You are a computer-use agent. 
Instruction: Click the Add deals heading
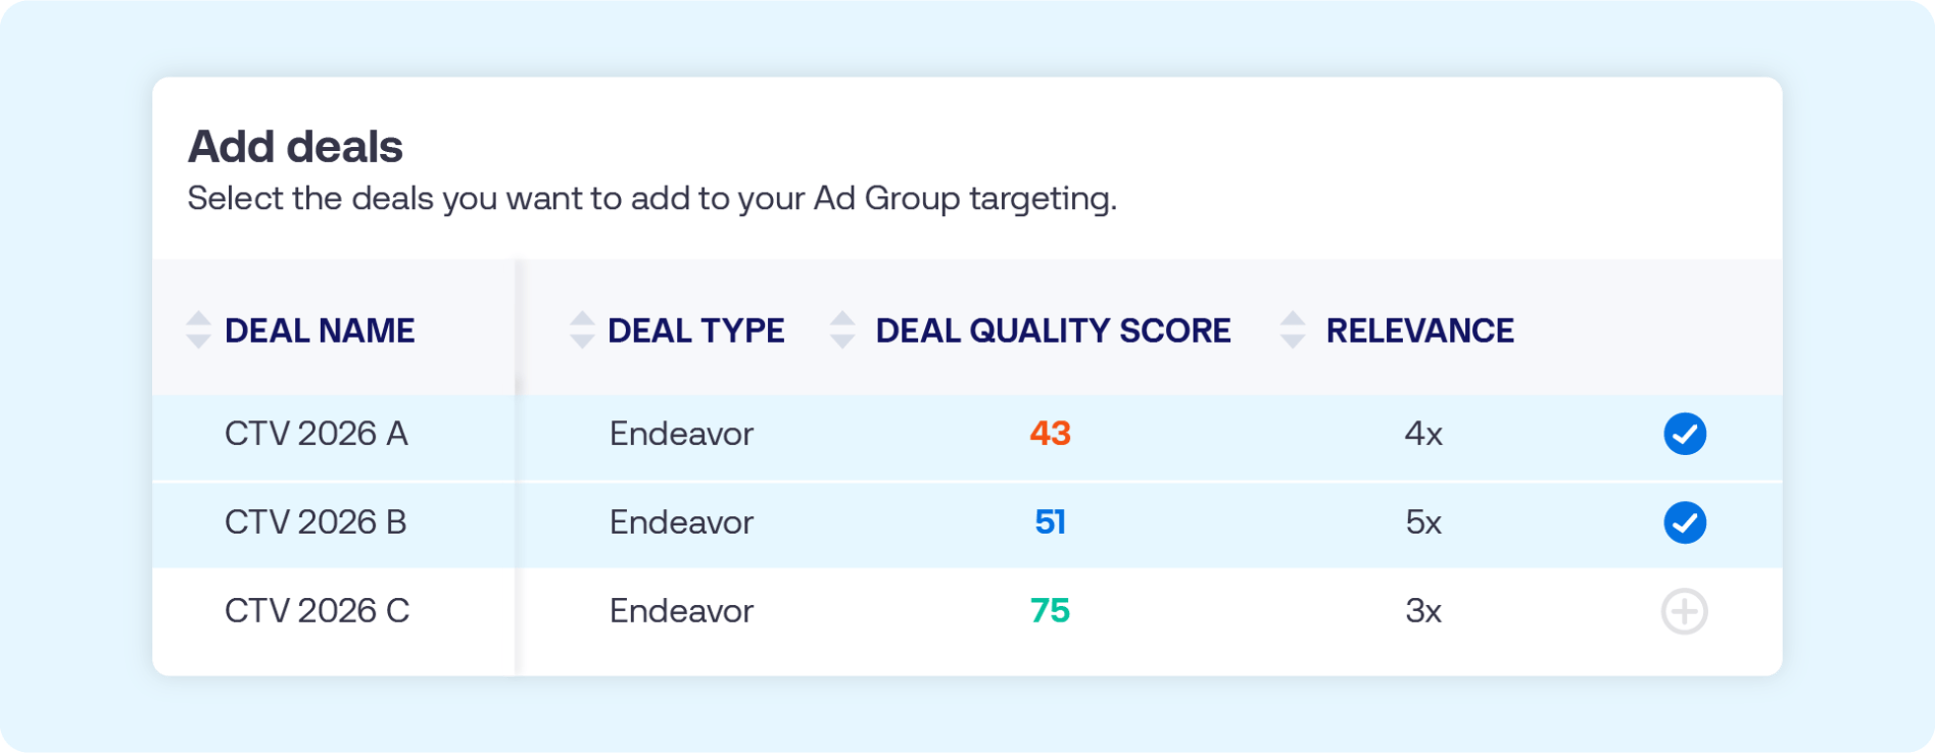pyautogui.click(x=295, y=146)
